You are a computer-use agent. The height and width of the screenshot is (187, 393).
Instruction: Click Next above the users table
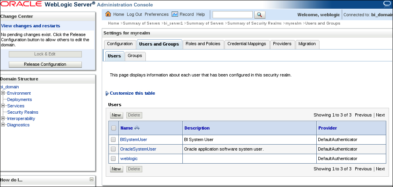tap(380, 115)
